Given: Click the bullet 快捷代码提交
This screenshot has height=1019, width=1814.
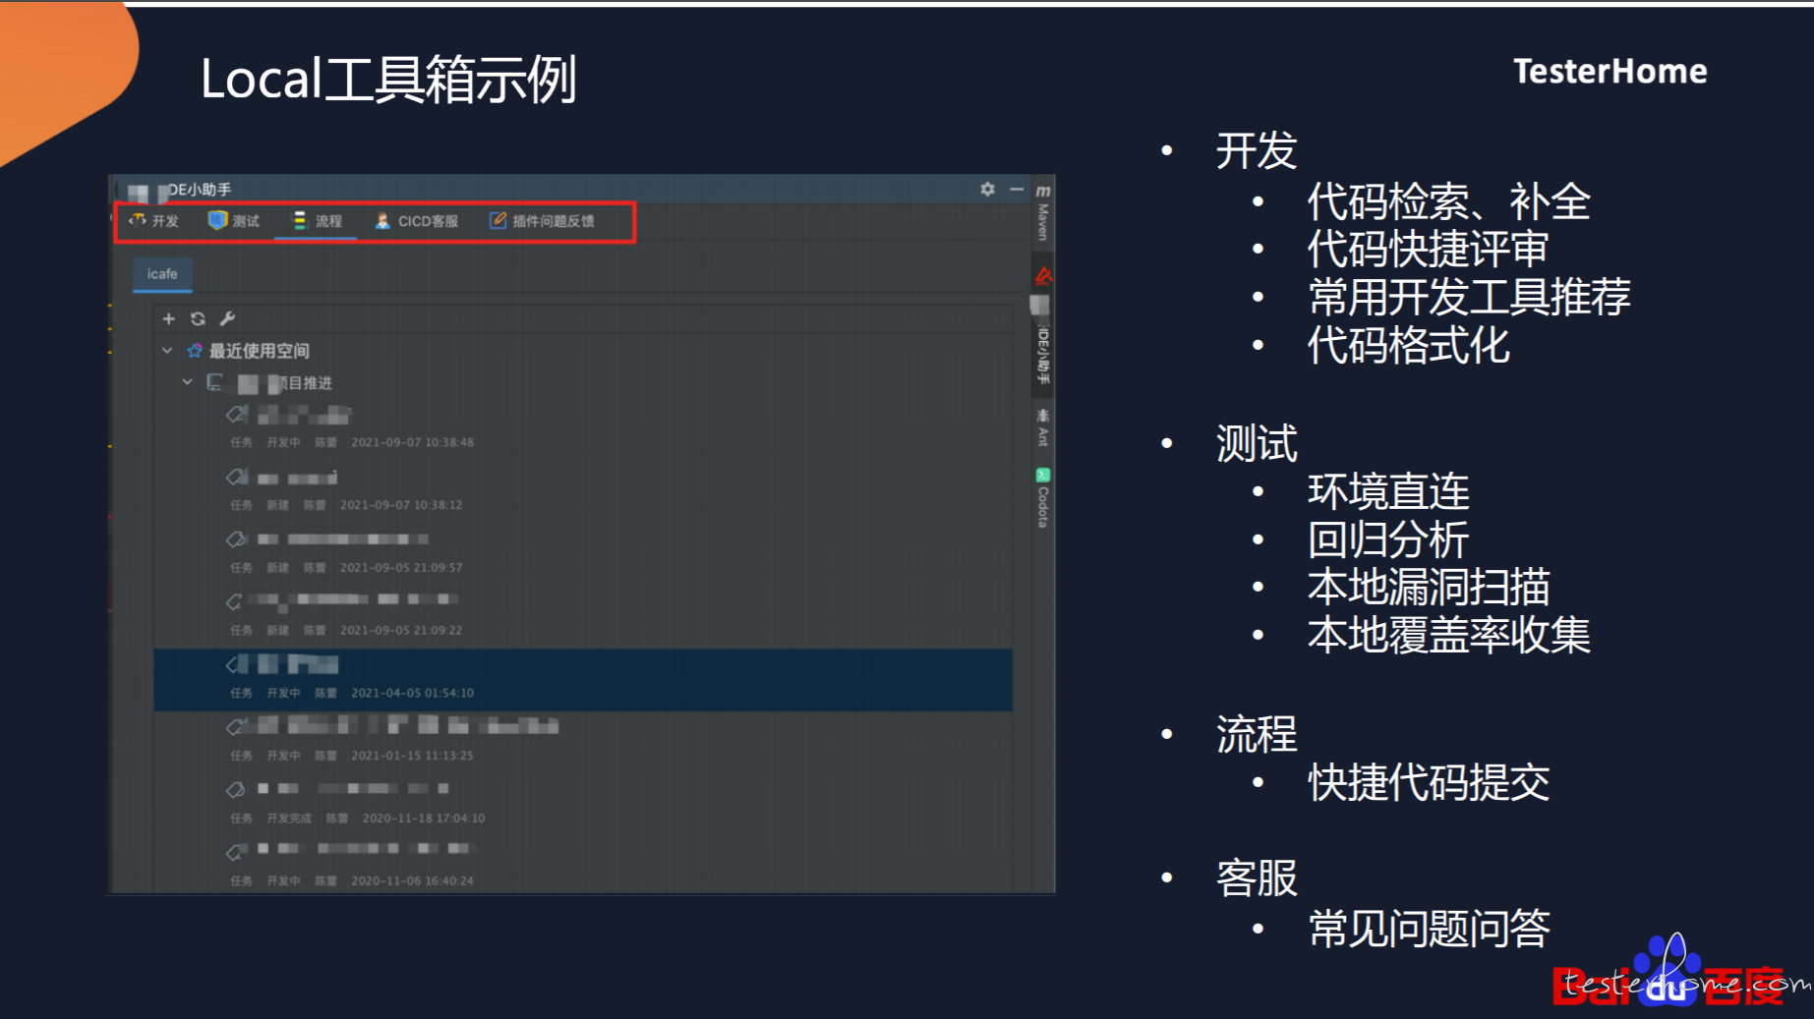Looking at the screenshot, I should tap(1429, 782).
